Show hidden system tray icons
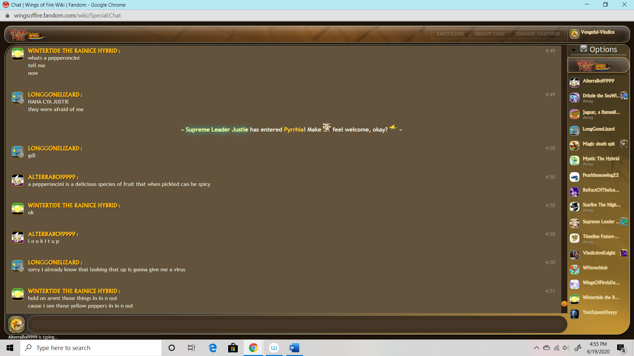This screenshot has width=634, height=356. click(x=536, y=348)
